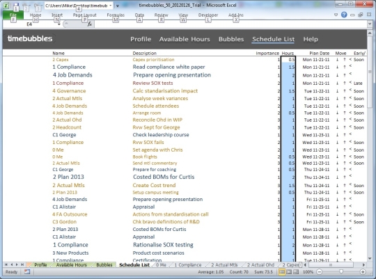Image resolution: width=376 pixels, height=279 pixels.
Task: Open the Formulas ribbon tab
Action: pos(116,15)
